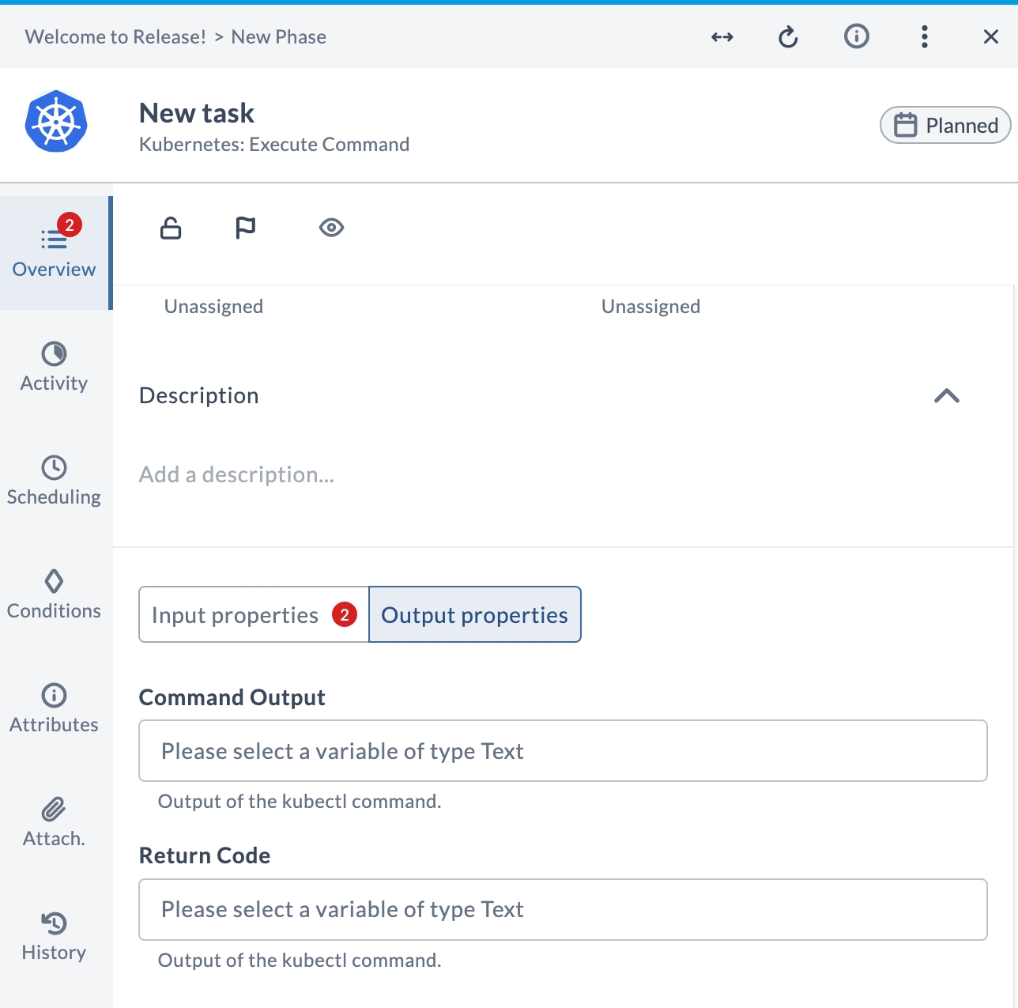Image resolution: width=1018 pixels, height=1008 pixels.
Task: Collapse the Description section chevron
Action: click(x=947, y=395)
